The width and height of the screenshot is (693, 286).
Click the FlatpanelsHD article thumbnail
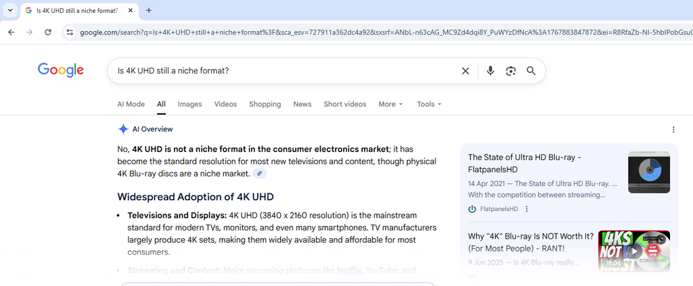(649, 172)
